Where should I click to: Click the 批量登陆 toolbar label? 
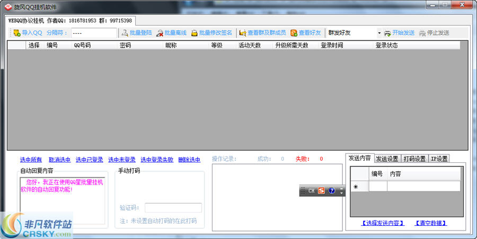141,33
